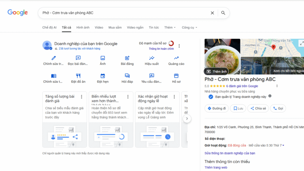Open the Quảng cáo ads icon
Screen dimensions: 304x171
(176, 58)
